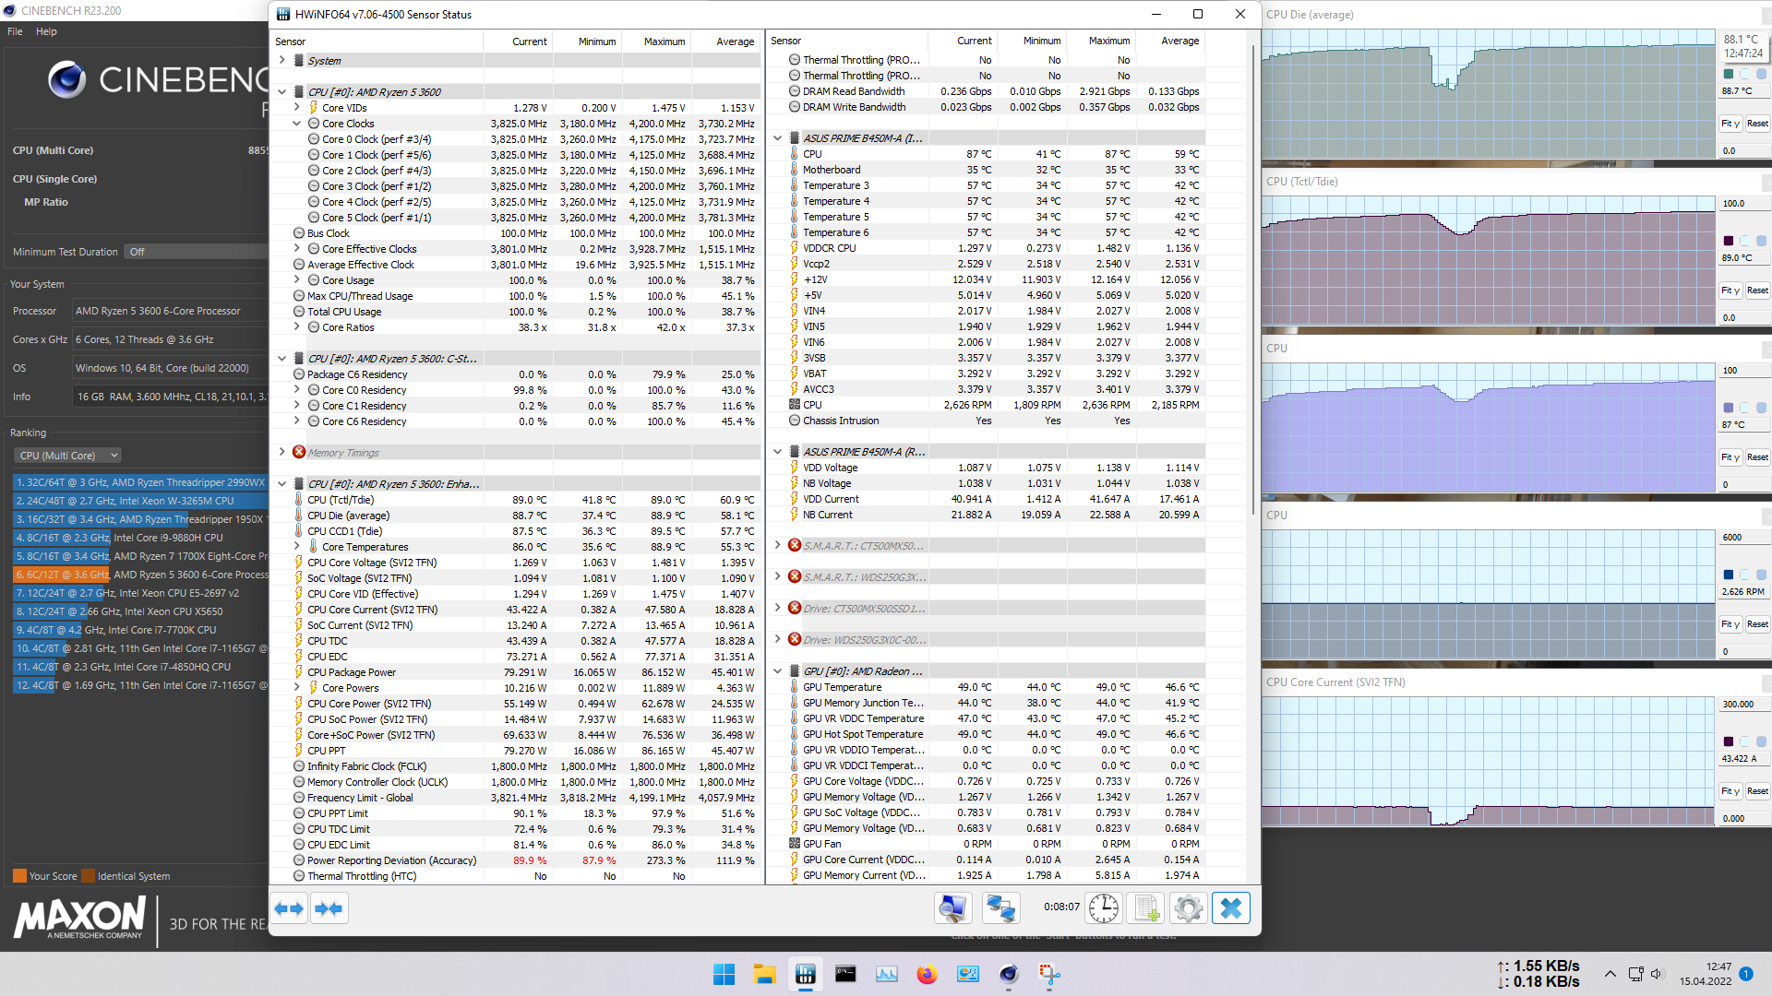This screenshot has height=996, width=1772.
Task: Expand the Core Temperatures row
Action: 297,547
